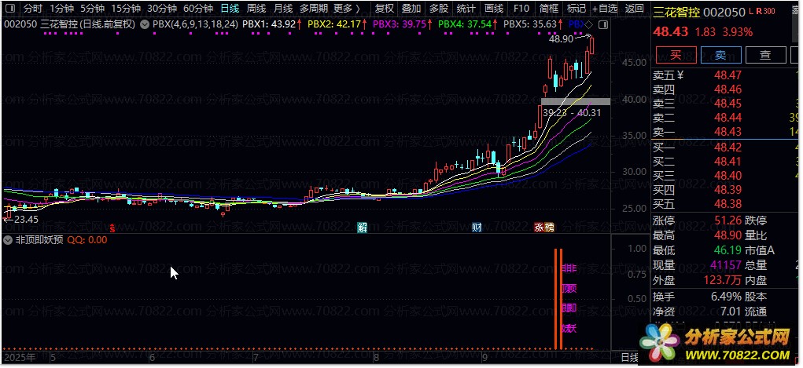Click the R marker icon beside stock code
Image resolution: width=803 pixels, height=368 pixels.
(x=758, y=11)
